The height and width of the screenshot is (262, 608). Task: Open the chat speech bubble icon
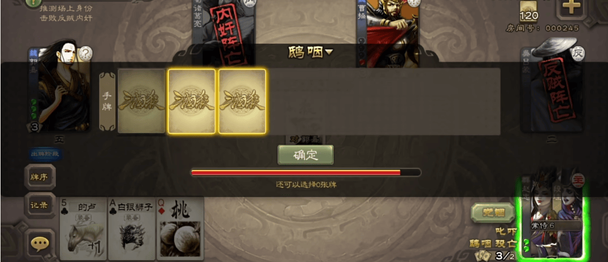pos(40,243)
